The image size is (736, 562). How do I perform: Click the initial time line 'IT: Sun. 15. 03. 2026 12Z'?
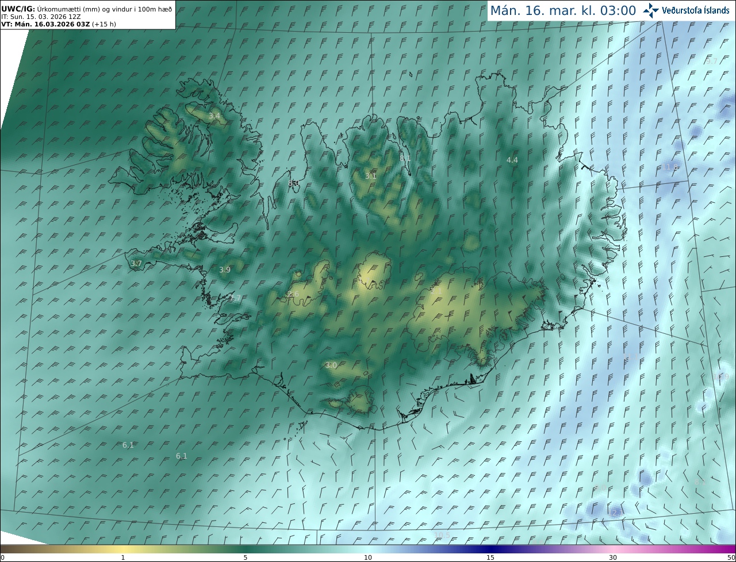tap(41, 17)
